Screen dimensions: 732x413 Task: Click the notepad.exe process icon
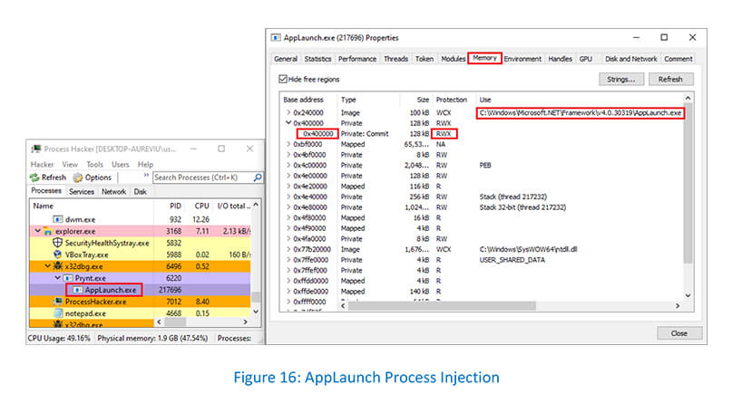tap(57, 313)
